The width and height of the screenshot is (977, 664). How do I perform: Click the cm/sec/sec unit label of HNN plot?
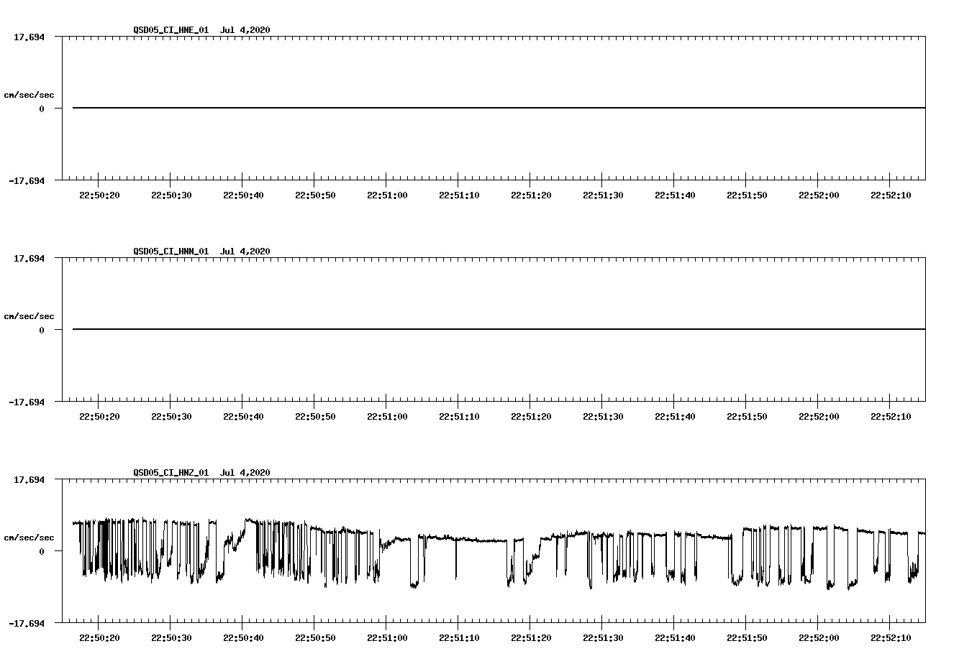click(29, 316)
